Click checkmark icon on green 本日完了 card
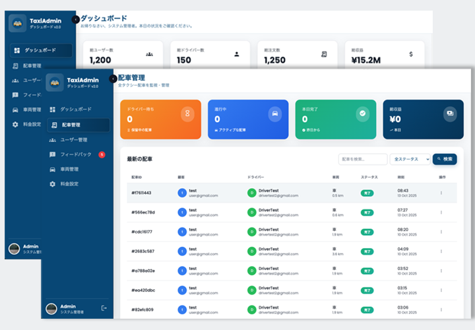This screenshot has width=475, height=330. point(363,114)
